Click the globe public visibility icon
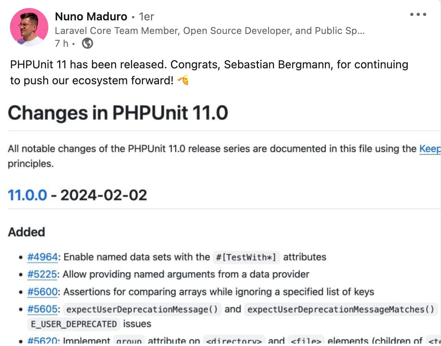This screenshot has width=441, height=346. click(x=87, y=43)
